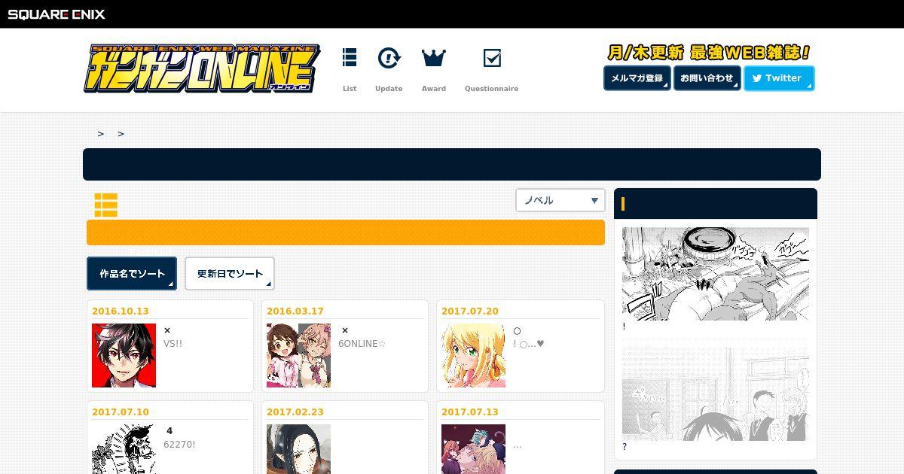Sort by title with 作品名でソート

pyautogui.click(x=132, y=274)
